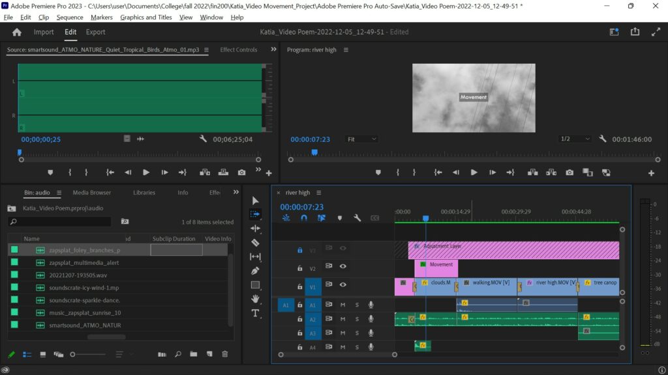Mute audio track A2
Viewport: 668px width, 375px height.
[x=342, y=319]
